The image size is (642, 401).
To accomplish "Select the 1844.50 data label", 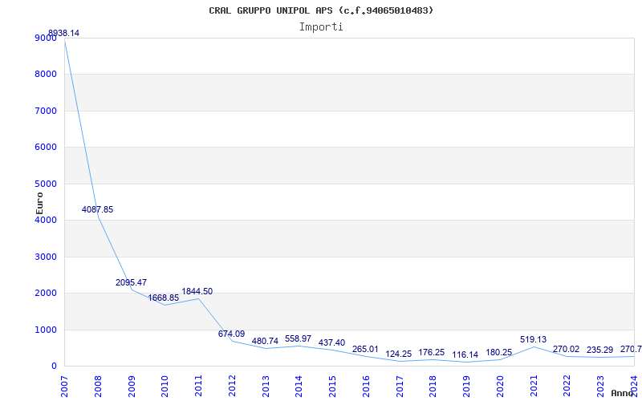I will [x=197, y=291].
